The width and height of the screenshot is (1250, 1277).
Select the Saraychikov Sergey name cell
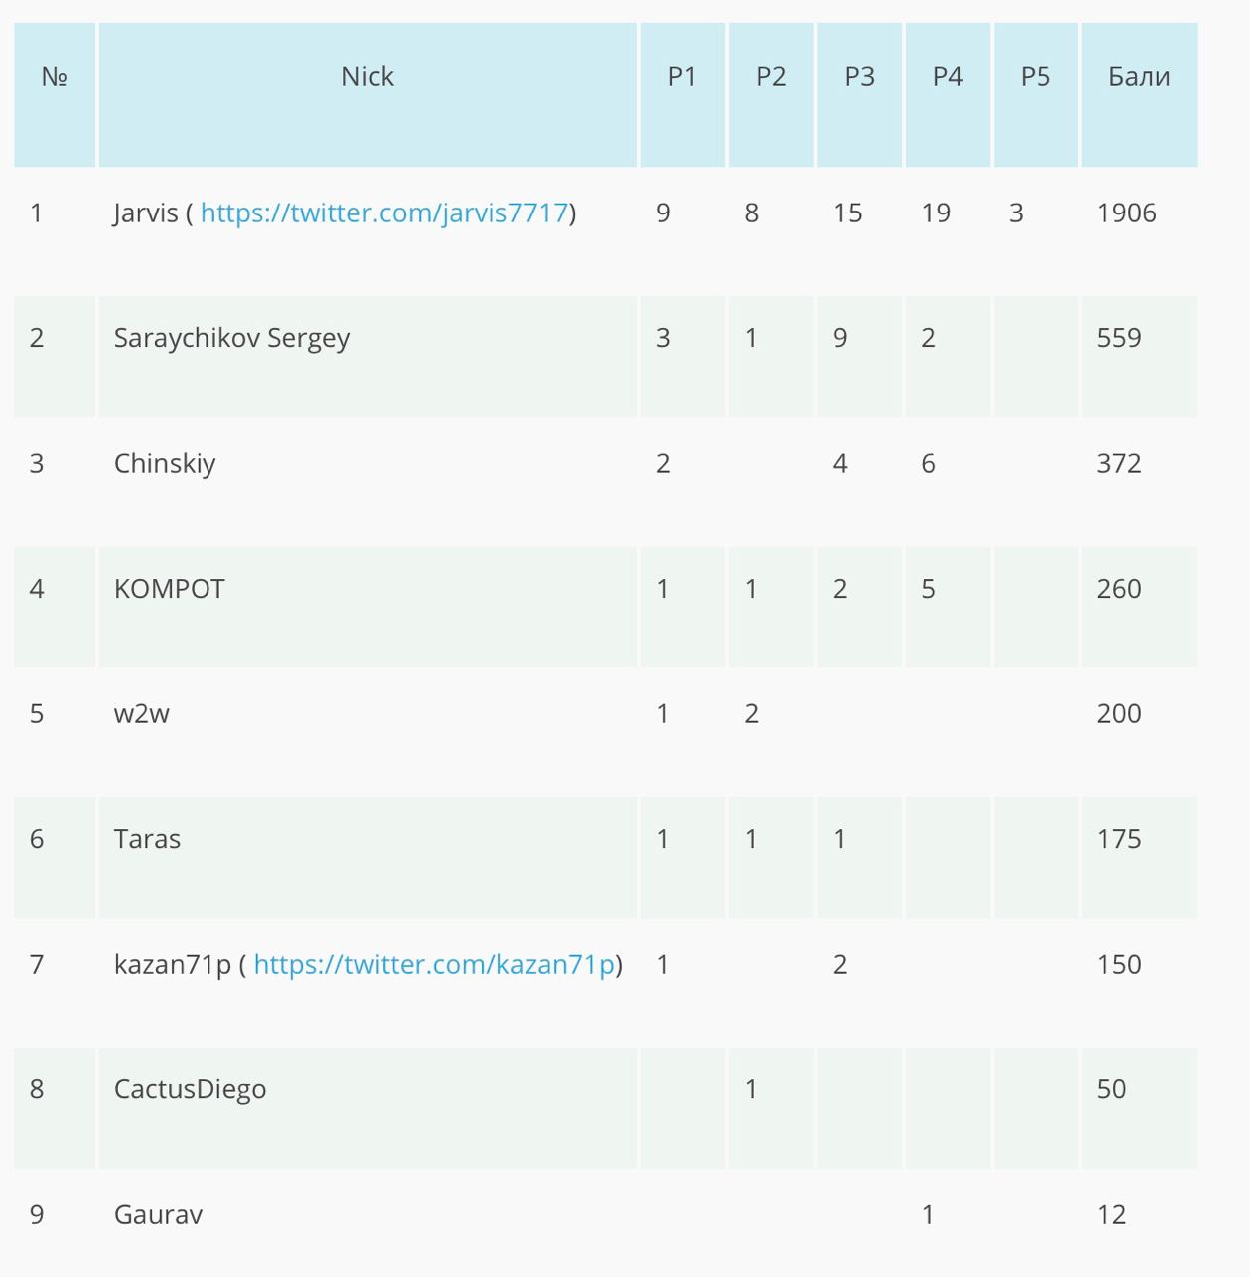coord(367,356)
